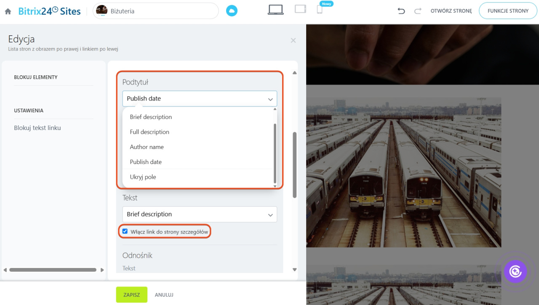Click the Biżuteria site avatar thumbnail
The width and height of the screenshot is (539, 305).
(x=101, y=11)
